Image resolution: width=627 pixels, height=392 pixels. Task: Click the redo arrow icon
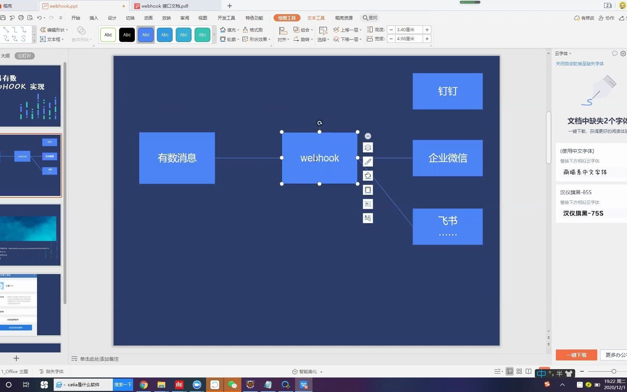point(52,18)
